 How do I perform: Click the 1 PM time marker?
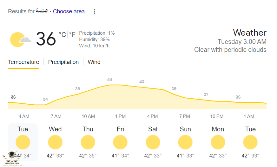tap(120, 116)
